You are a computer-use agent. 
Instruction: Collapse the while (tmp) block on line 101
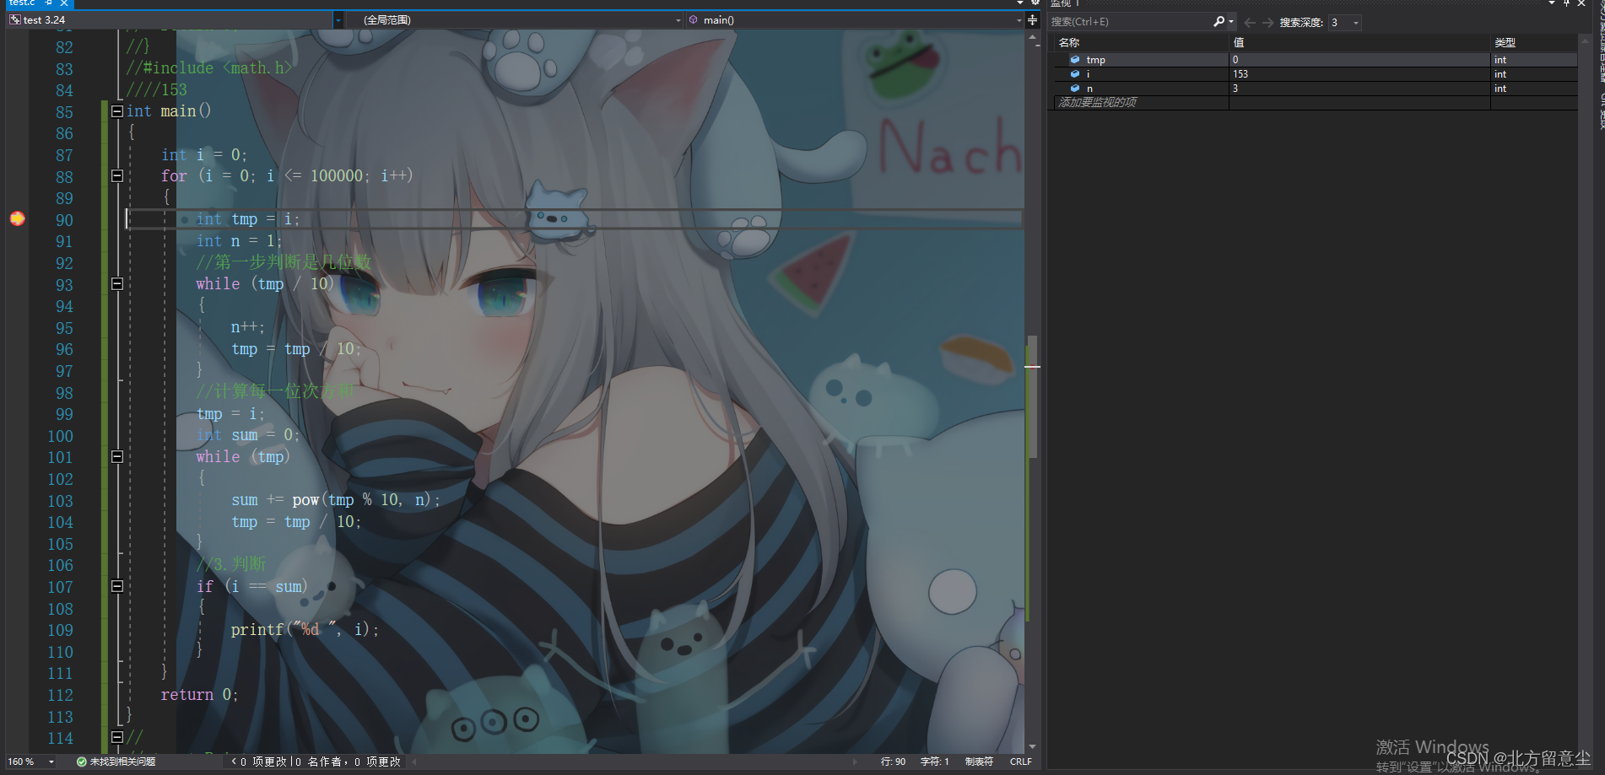point(117,457)
